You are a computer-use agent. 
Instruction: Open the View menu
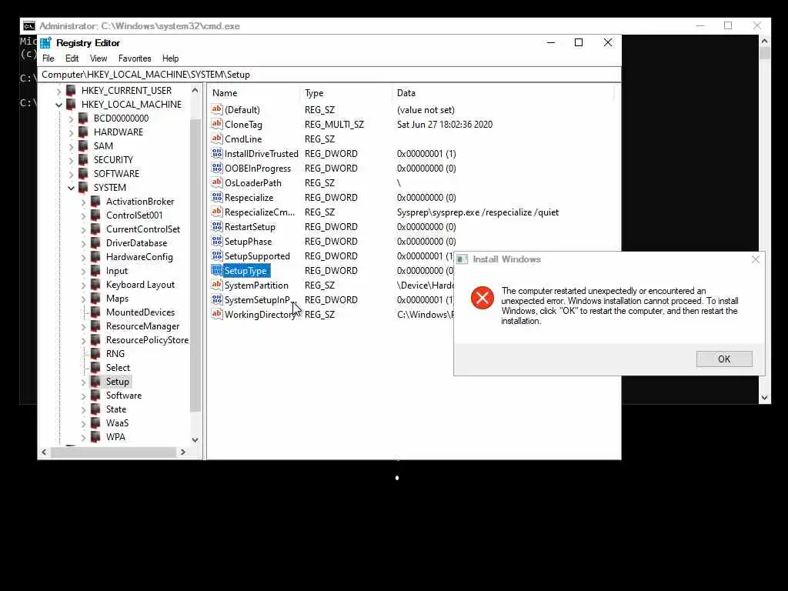98,58
